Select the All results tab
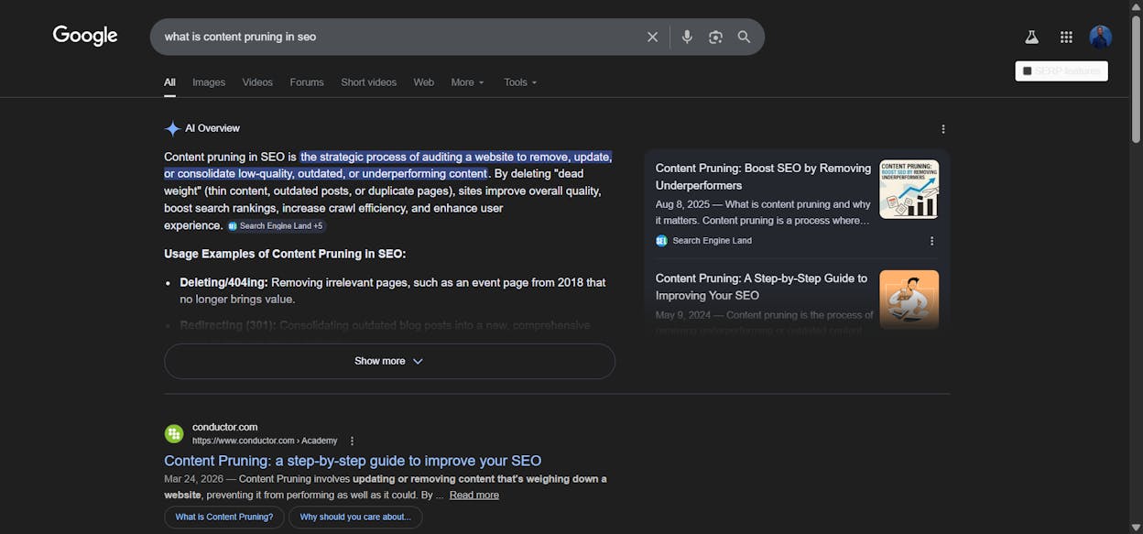 click(169, 82)
